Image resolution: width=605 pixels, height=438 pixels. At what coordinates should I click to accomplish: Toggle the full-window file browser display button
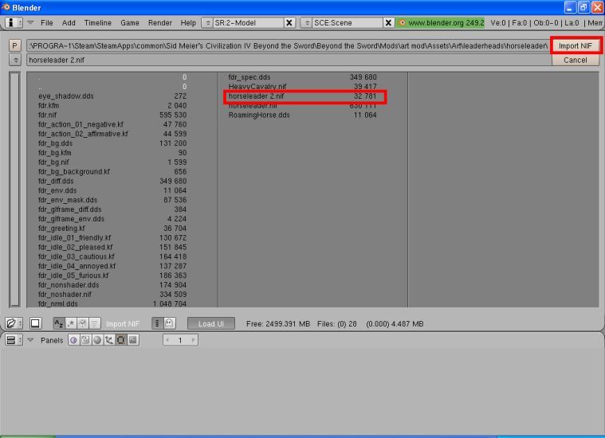click(35, 323)
